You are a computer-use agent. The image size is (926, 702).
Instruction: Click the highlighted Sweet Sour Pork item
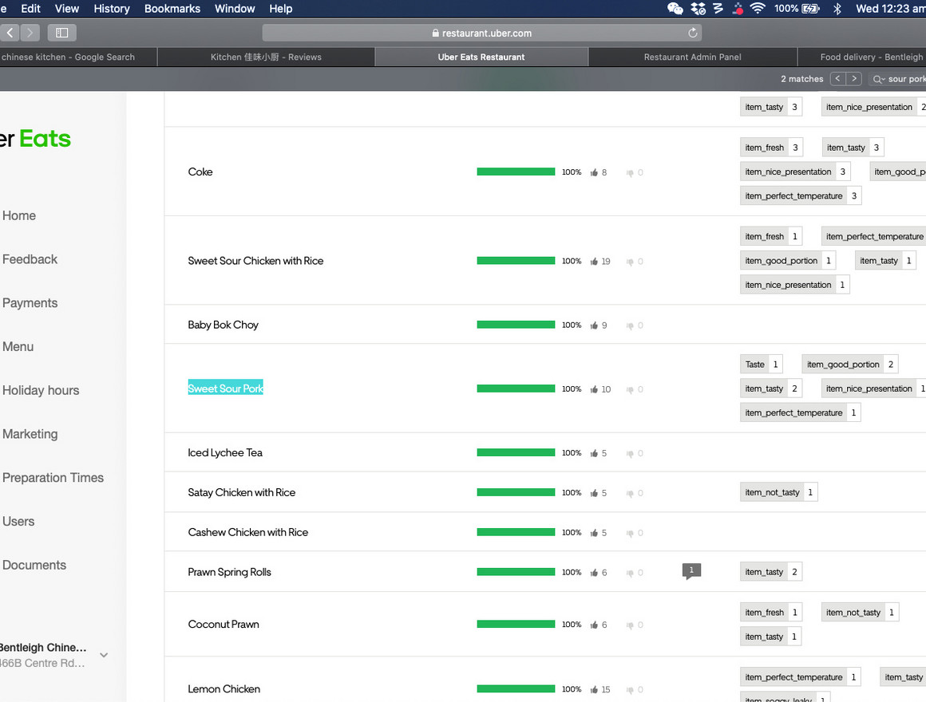[226, 388]
